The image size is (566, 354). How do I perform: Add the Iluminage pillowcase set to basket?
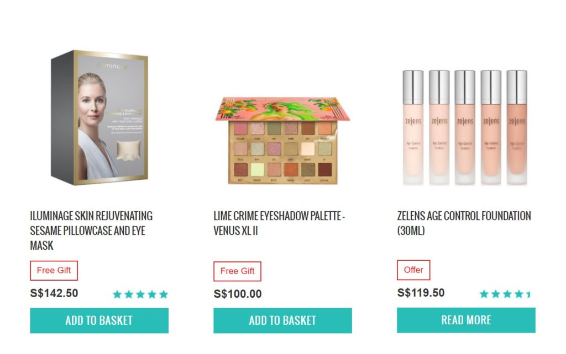(99, 320)
